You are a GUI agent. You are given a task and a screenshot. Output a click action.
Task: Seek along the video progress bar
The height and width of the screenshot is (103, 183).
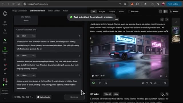click(x=129, y=79)
